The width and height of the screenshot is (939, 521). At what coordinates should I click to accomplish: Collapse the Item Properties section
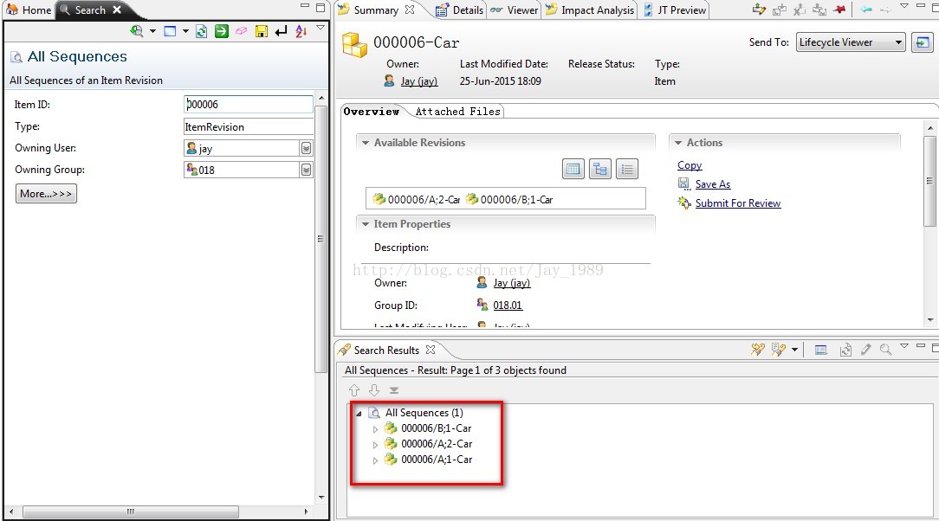(366, 224)
